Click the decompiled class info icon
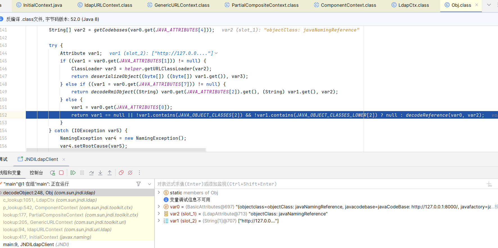498x248 pixels. pos(1,19)
